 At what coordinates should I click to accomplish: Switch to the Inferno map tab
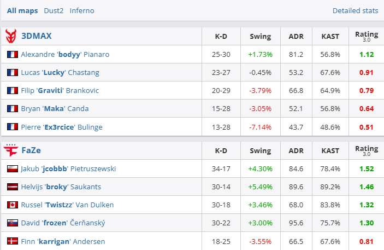(x=82, y=10)
